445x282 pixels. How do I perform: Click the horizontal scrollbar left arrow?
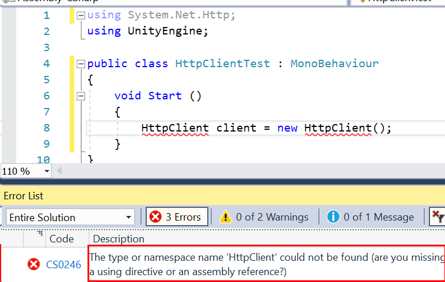[59, 171]
